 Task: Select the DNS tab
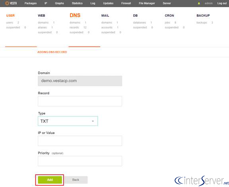click(75, 15)
